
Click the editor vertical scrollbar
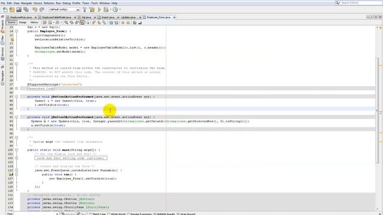point(377,110)
